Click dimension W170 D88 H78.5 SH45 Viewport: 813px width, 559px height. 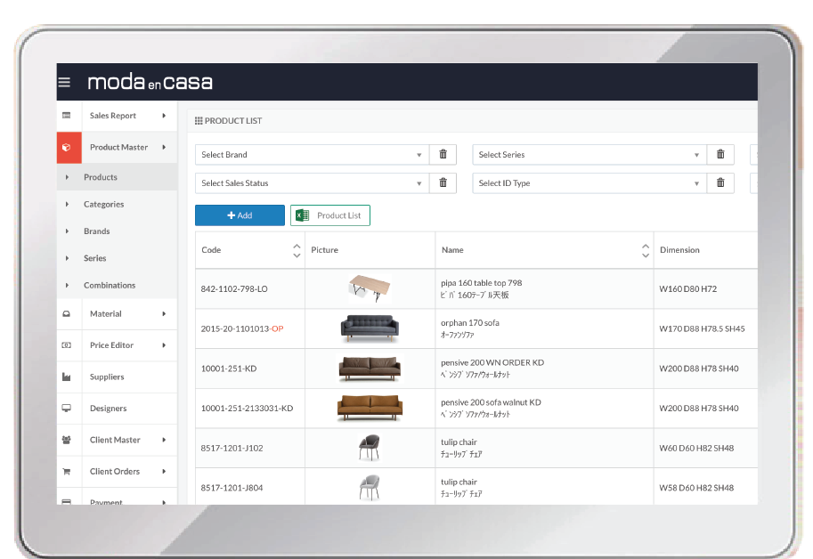[x=702, y=328]
